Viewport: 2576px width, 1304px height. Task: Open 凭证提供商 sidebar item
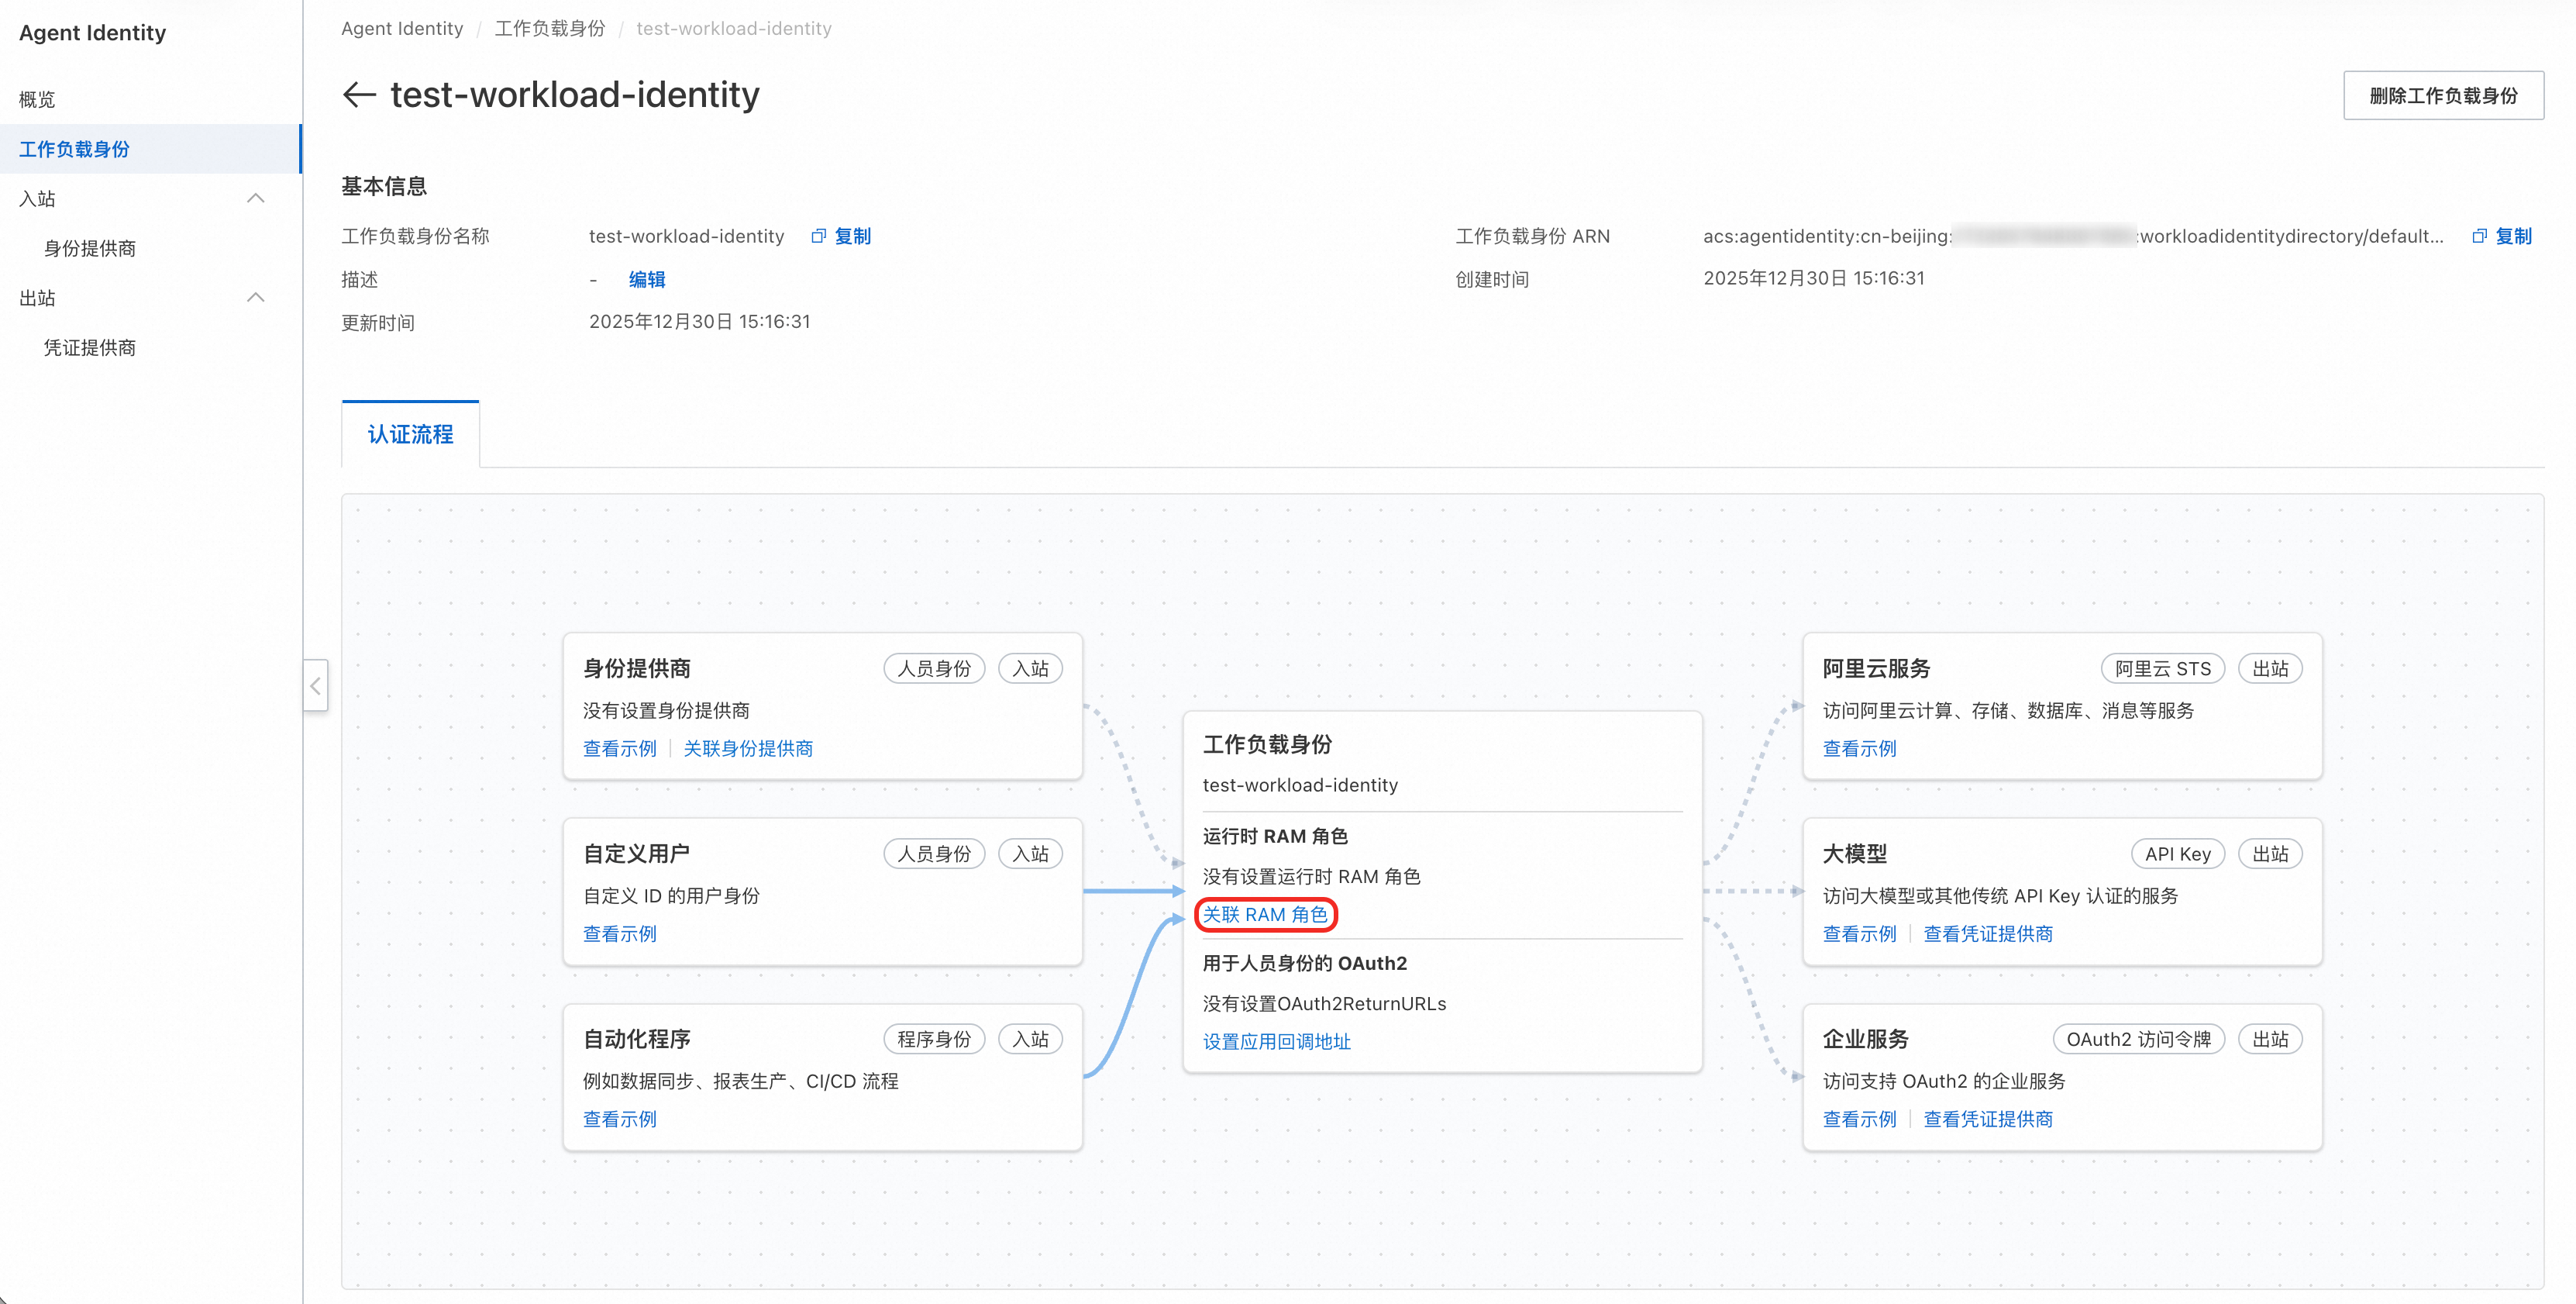[90, 347]
